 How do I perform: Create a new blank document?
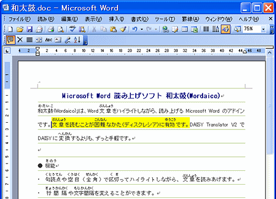point(10,29)
